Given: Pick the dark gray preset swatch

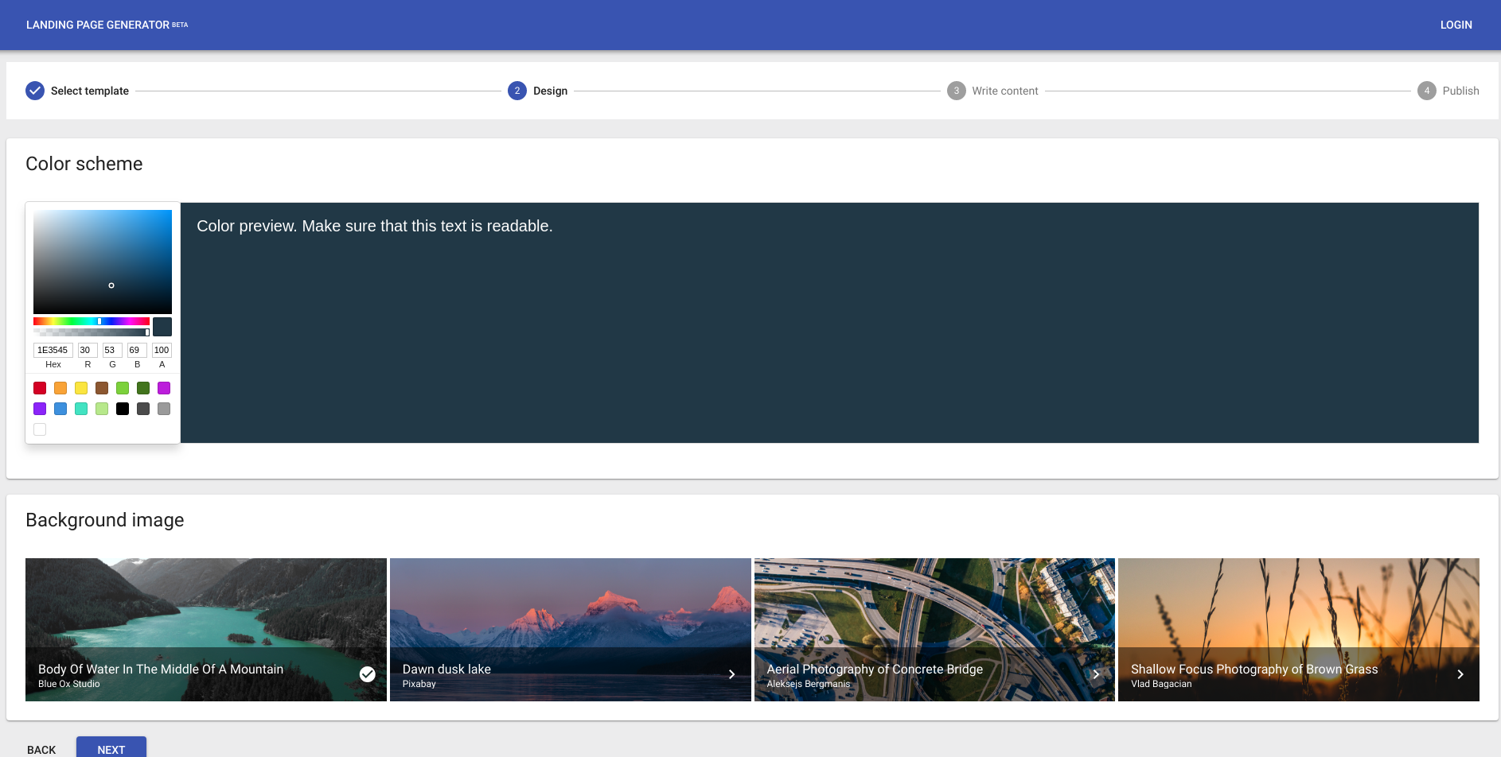Looking at the screenshot, I should pyautogui.click(x=143, y=409).
